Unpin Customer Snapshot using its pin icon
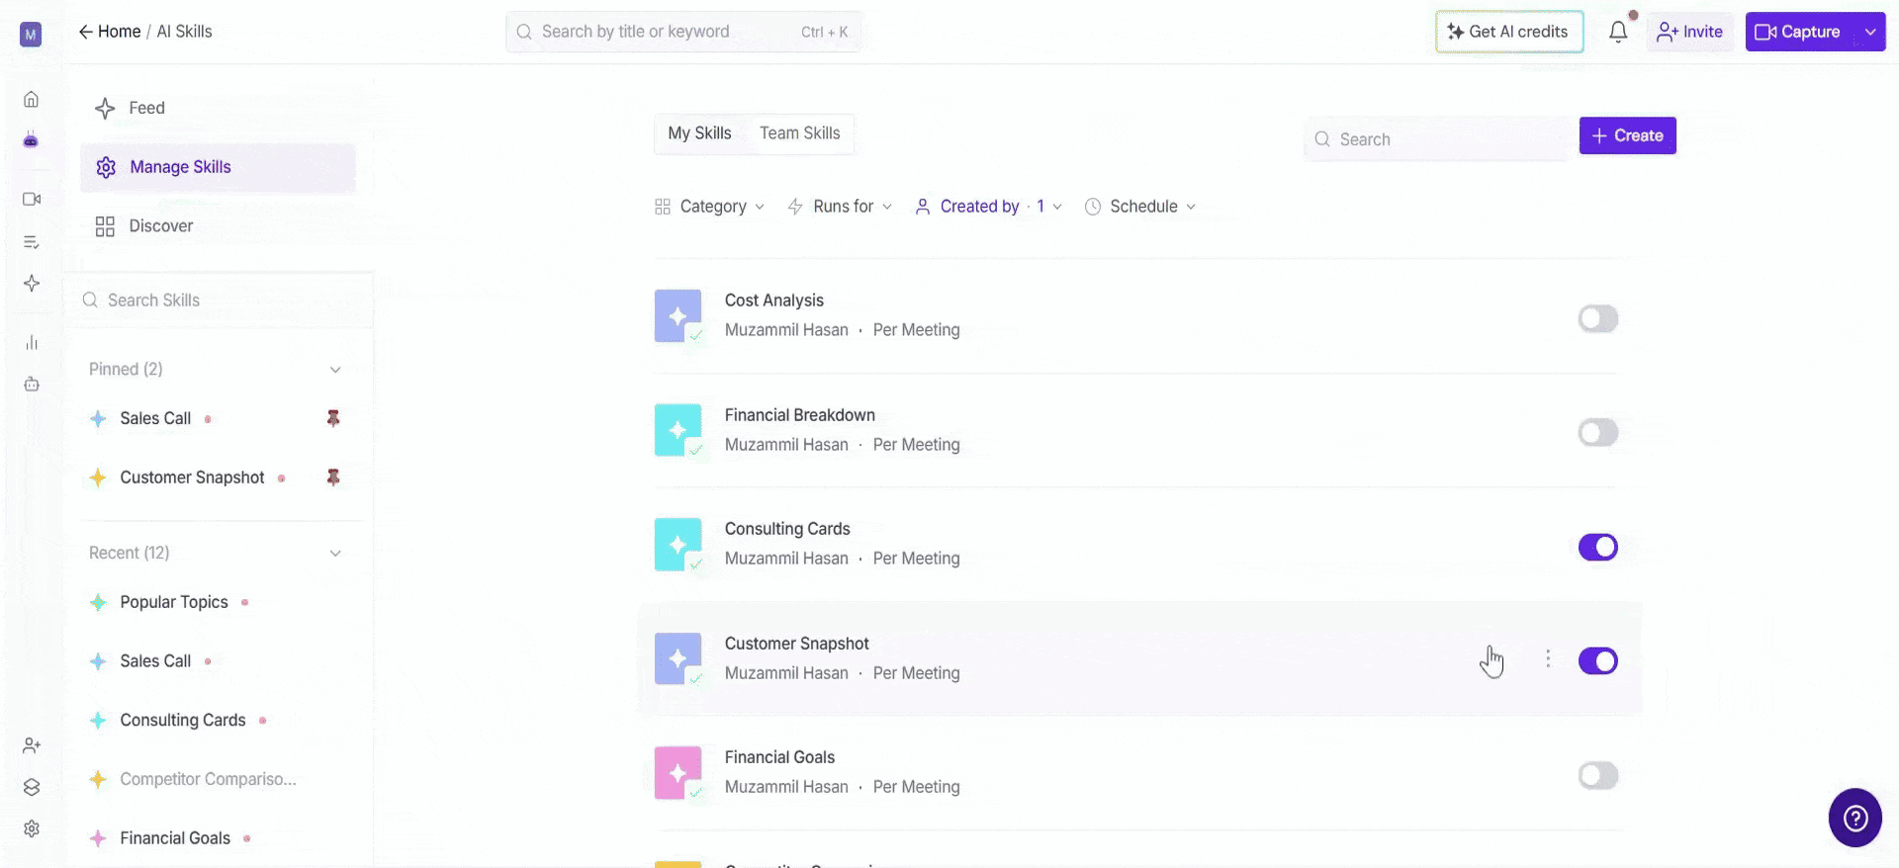Viewport: 1899px width, 868px height. click(x=333, y=477)
